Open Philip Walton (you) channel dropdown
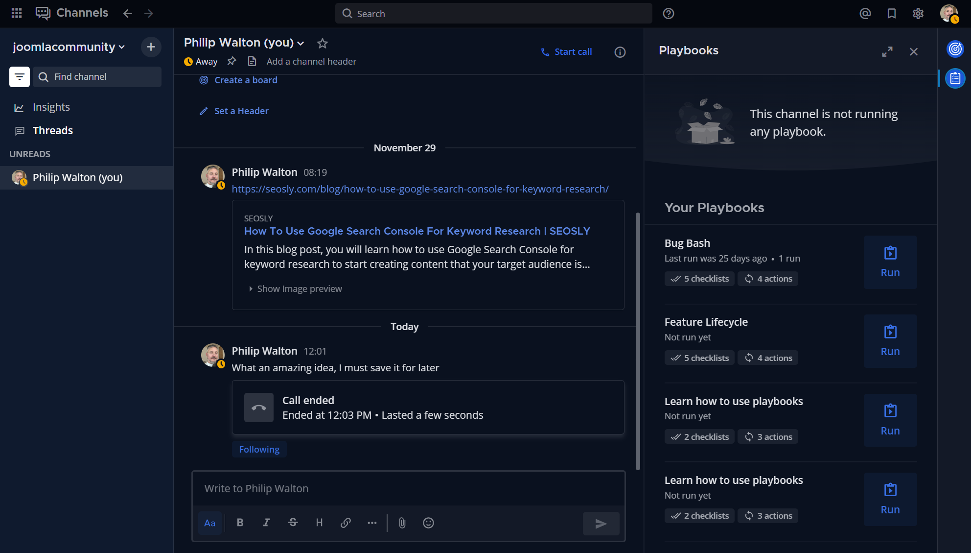Viewport: 971px width, 553px height. [244, 43]
